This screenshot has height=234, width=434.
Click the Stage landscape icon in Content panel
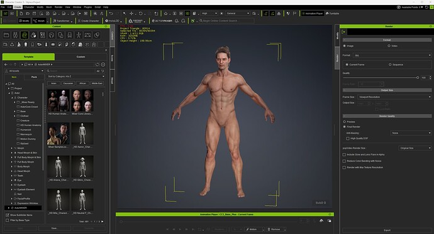click(x=87, y=35)
